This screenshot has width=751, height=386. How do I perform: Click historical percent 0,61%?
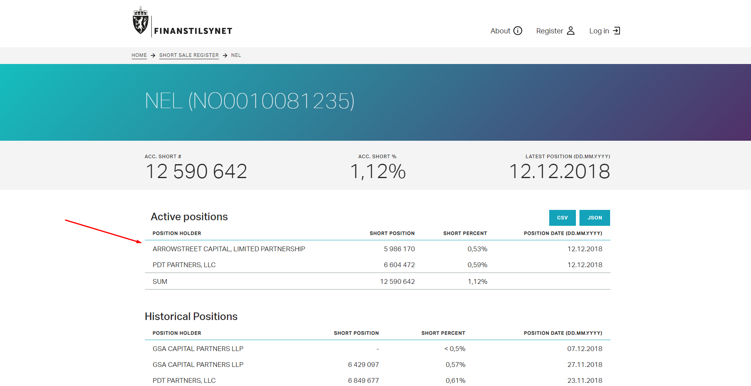point(455,380)
